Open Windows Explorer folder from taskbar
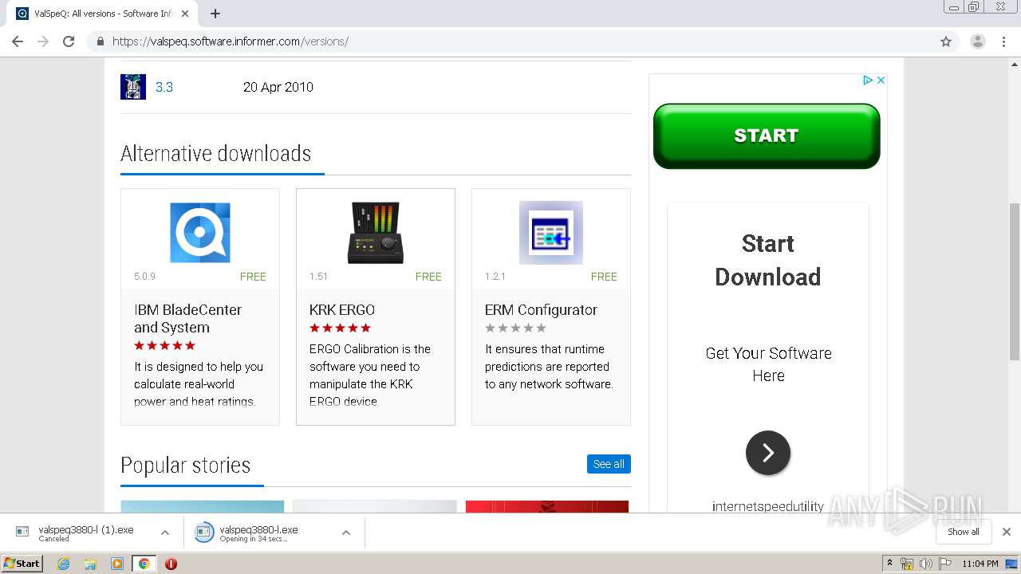 (90, 564)
